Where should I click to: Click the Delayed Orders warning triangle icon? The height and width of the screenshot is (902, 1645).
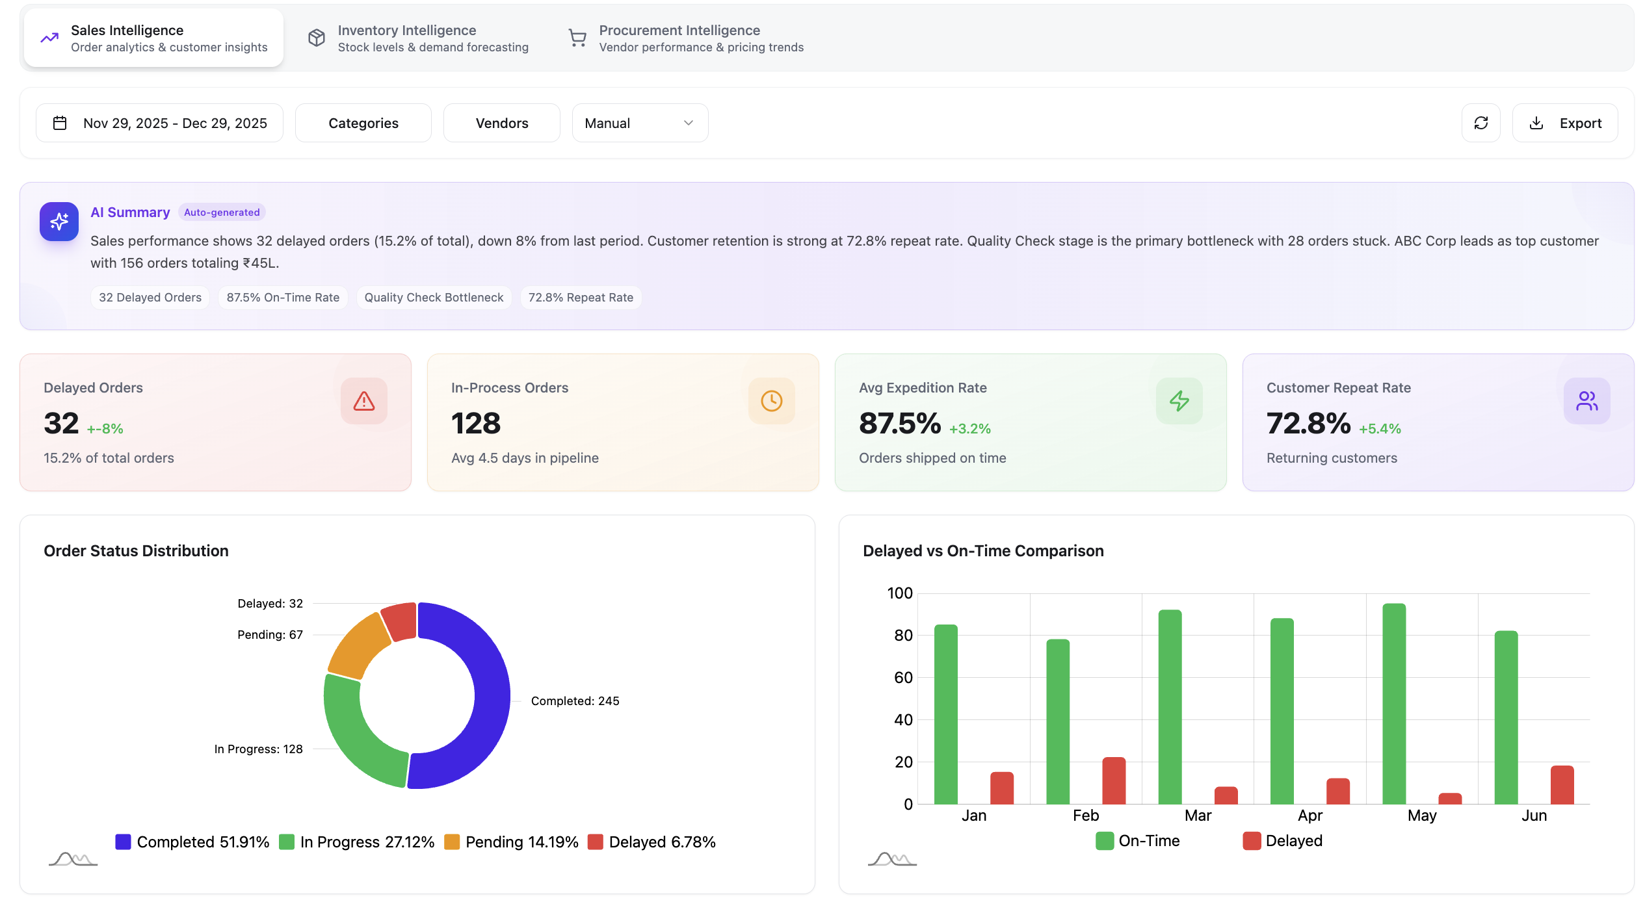(364, 401)
